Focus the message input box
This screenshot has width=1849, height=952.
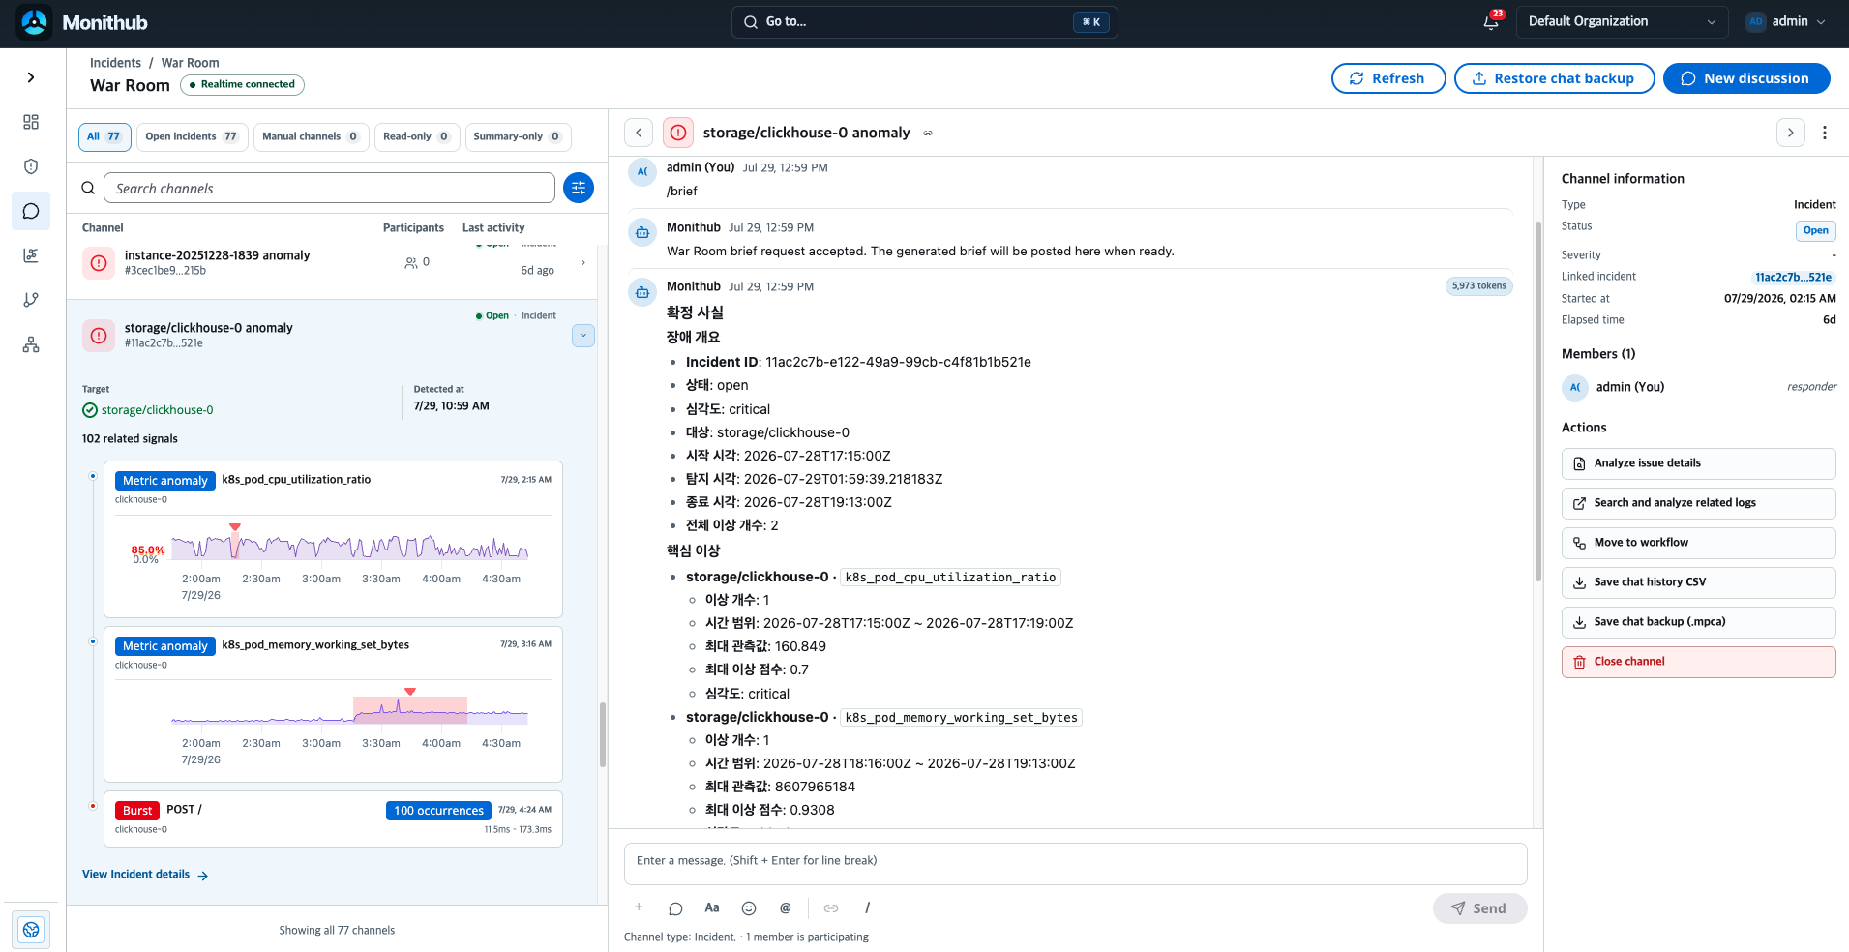coord(1075,863)
